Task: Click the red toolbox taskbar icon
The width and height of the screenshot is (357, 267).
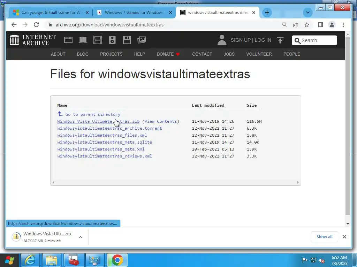Action: (74, 260)
